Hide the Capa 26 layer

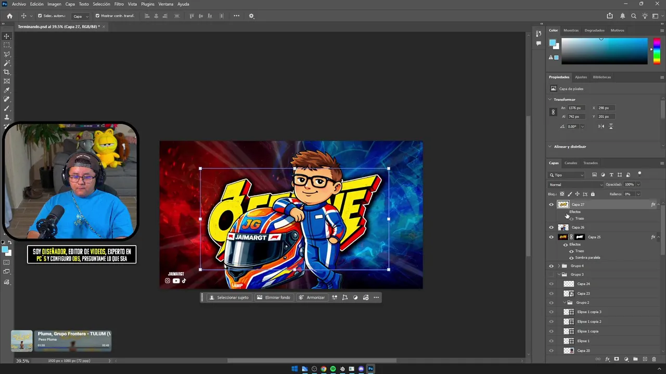(552, 228)
